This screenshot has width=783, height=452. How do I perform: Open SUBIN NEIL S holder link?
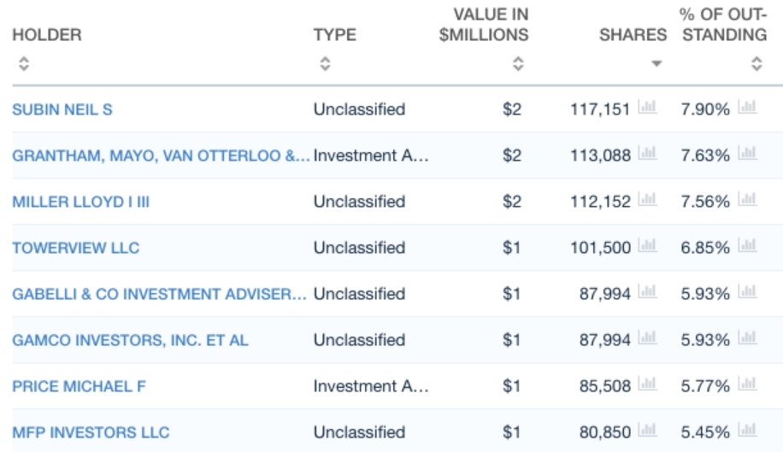tap(62, 109)
